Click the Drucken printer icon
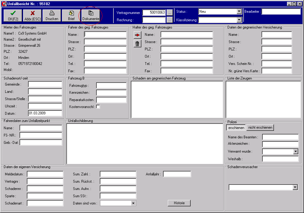 click(x=52, y=15)
